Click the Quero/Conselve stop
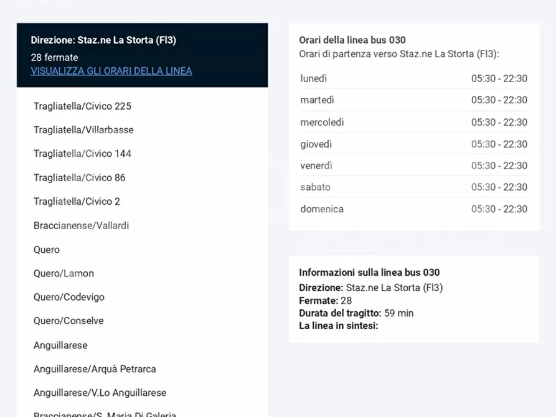 tap(68, 321)
